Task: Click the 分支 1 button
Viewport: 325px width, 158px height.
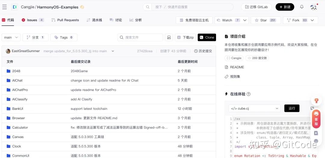Action: click(x=36, y=37)
